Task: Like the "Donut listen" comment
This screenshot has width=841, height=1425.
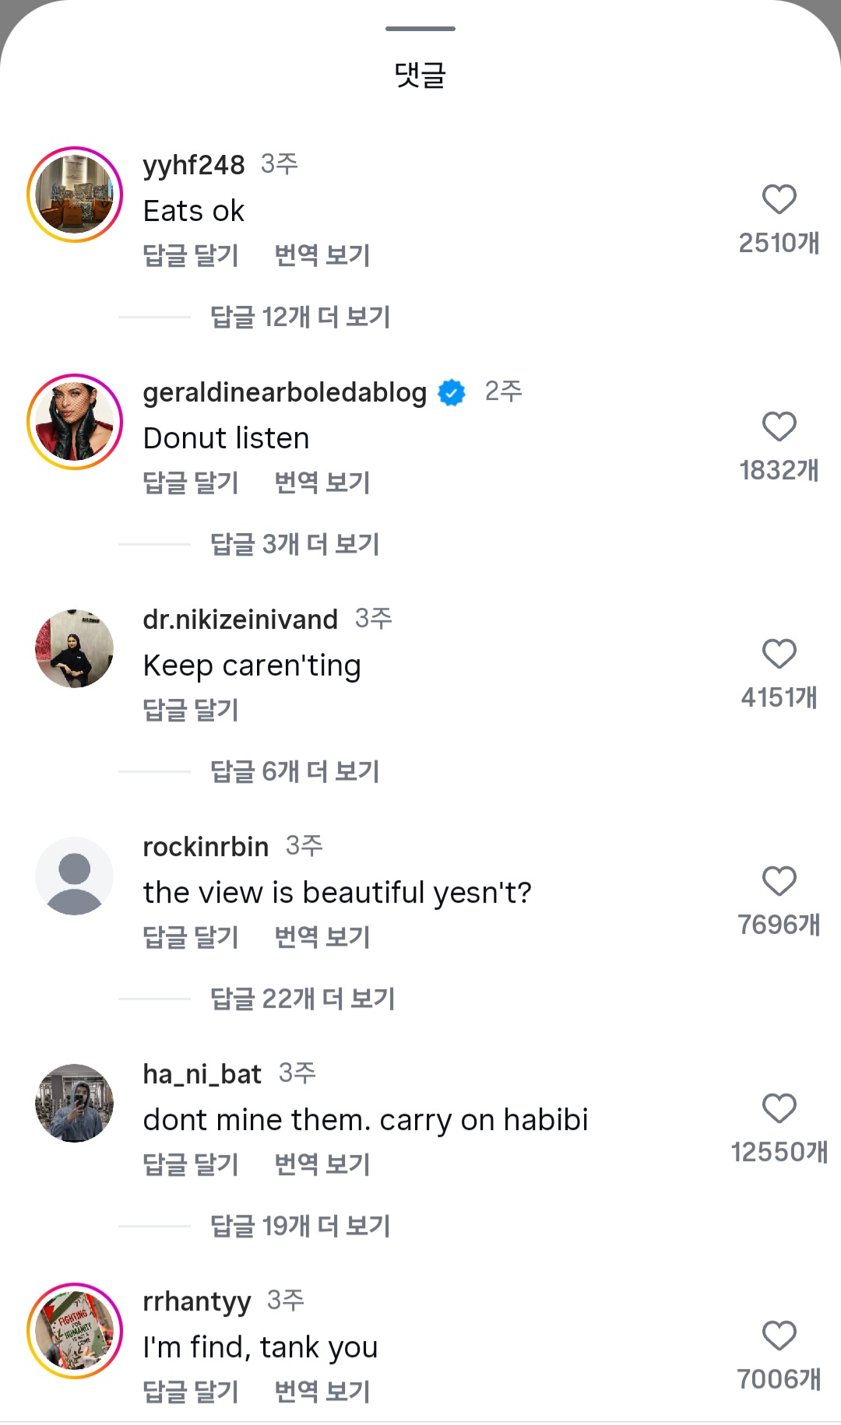Action: pyautogui.click(x=779, y=427)
